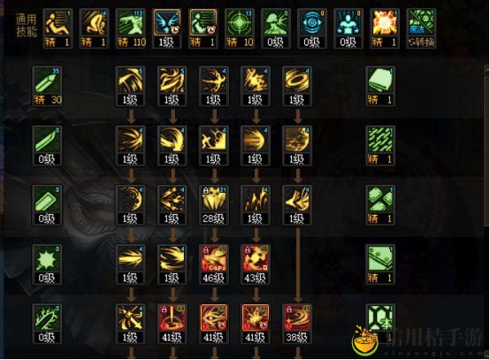
Task: Choose the crossed golden arrows skill at 1级
Action: coord(131,324)
